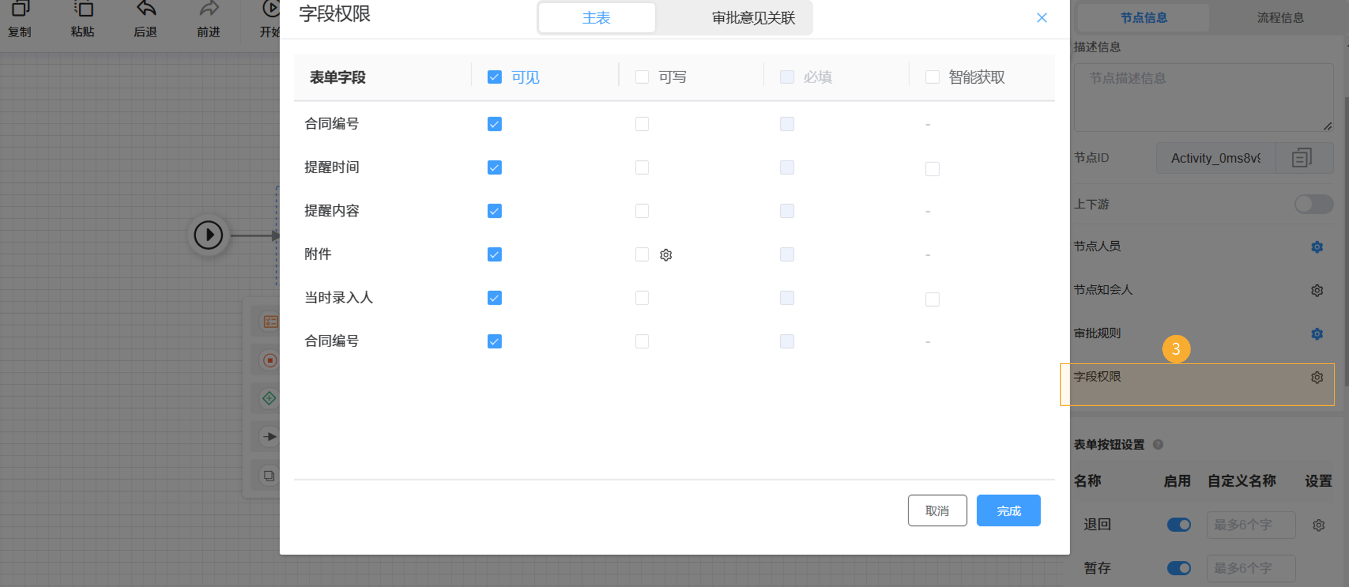Click the 节点描述信息 text area
Screen dimensions: 1349x587
pyautogui.click(x=1203, y=98)
